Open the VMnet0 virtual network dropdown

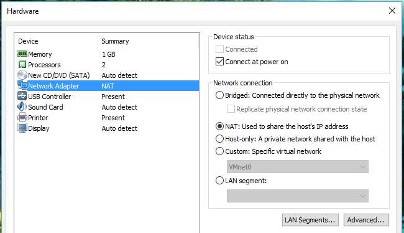[298, 167]
